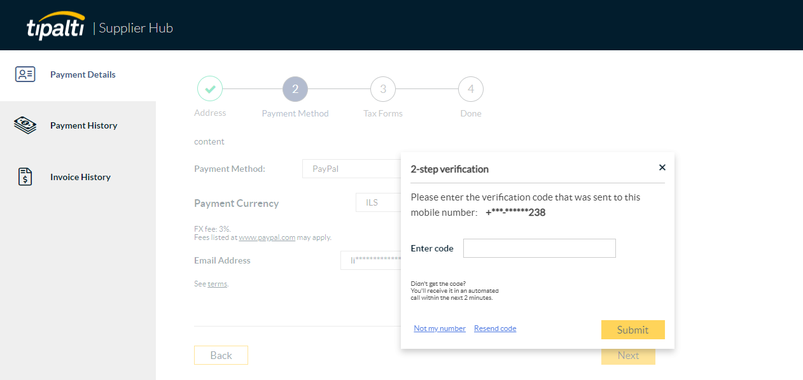Click the Payment History cash stack icon

pyautogui.click(x=25, y=125)
